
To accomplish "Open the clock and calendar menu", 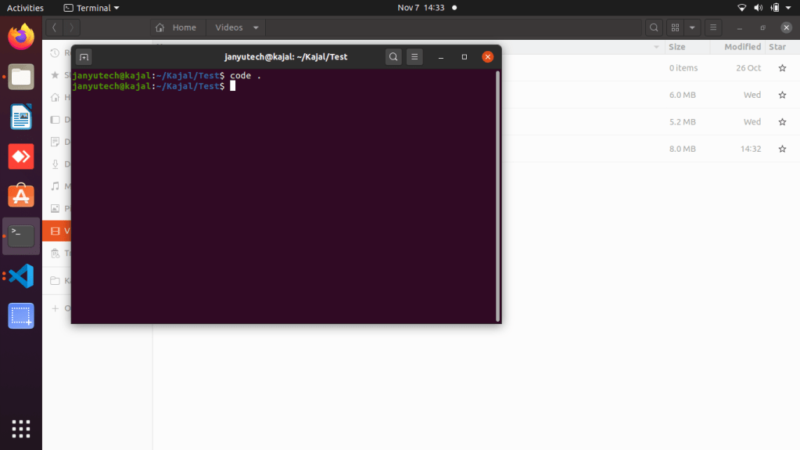I will [x=421, y=8].
